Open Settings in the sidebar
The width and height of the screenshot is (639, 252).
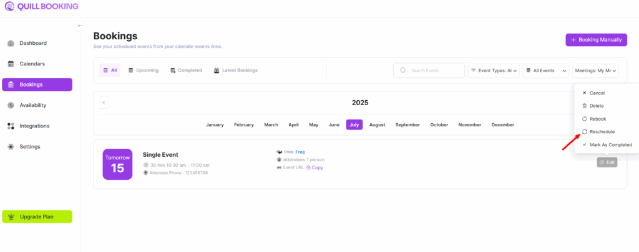[29, 147]
